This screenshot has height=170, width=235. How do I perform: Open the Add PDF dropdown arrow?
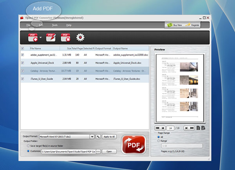41,37
